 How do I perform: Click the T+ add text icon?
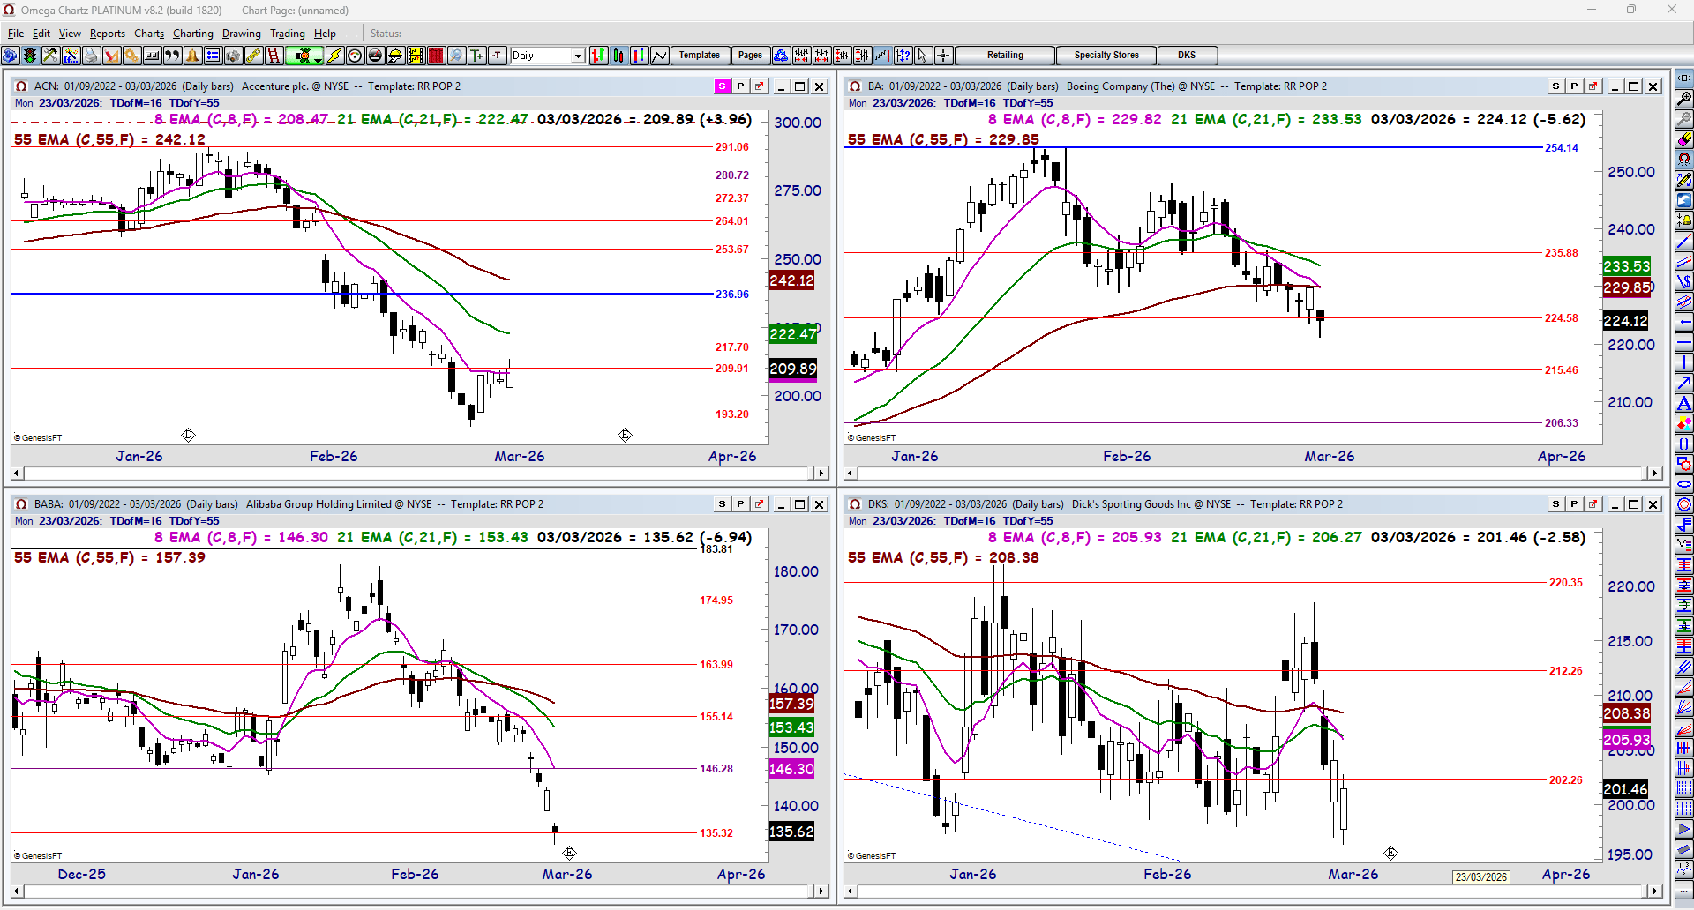tap(477, 56)
